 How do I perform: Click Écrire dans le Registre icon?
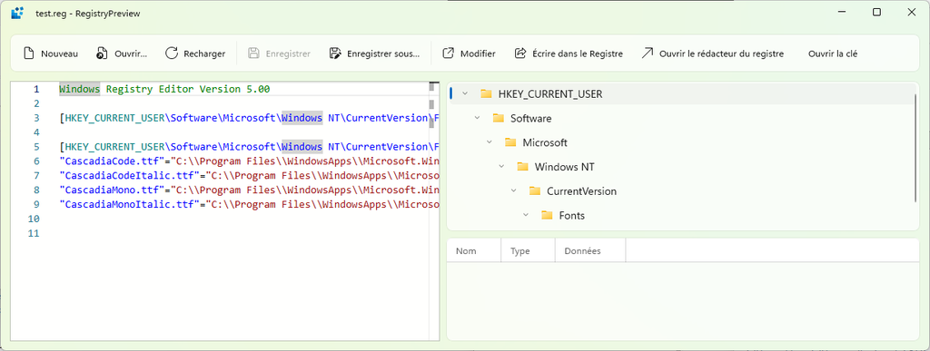coord(520,54)
